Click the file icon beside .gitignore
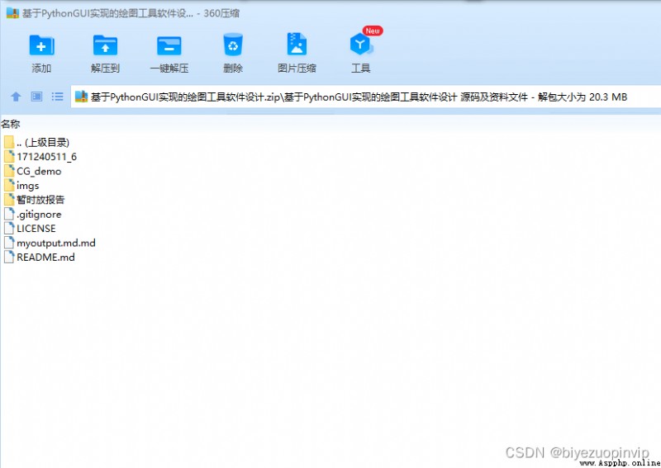This screenshot has height=468, width=661. [x=9, y=214]
